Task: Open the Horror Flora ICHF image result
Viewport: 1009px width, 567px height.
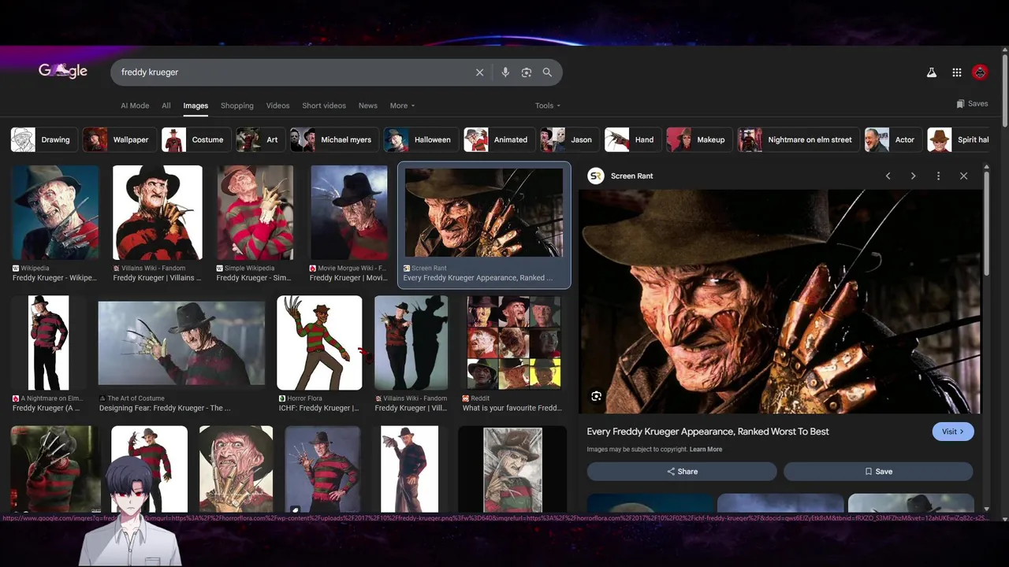Action: click(x=319, y=343)
